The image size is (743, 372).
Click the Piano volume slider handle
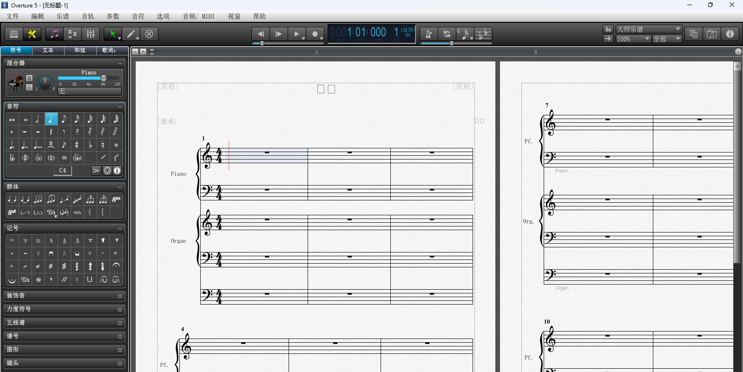tap(104, 78)
